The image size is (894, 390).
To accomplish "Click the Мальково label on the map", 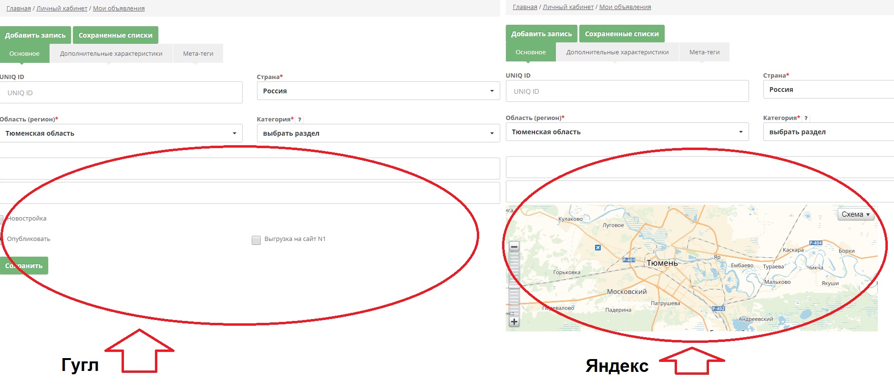I will click(x=778, y=282).
